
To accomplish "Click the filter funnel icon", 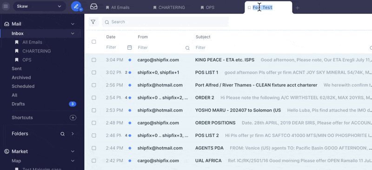I will [93, 22].
